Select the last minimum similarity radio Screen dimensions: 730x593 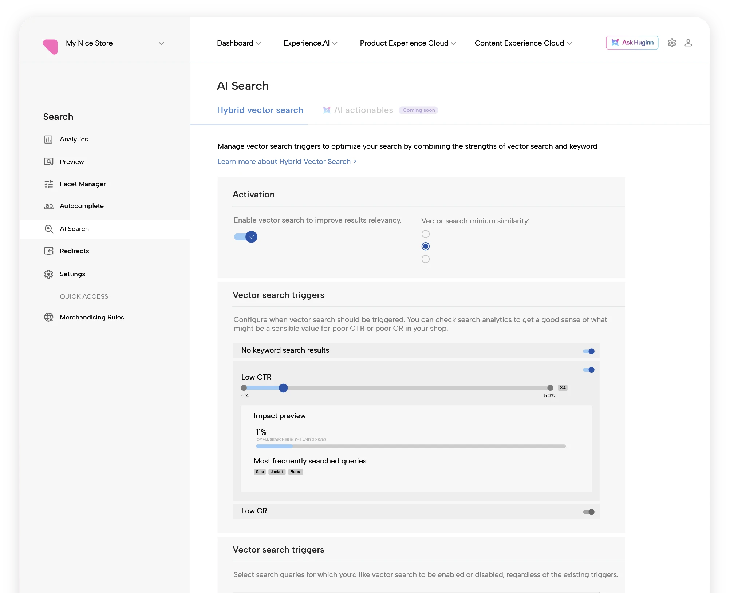(x=425, y=259)
